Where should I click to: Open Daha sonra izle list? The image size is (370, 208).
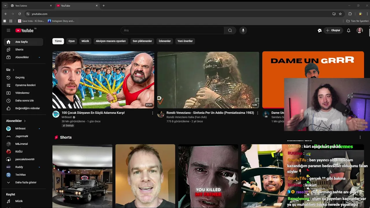click(x=23, y=101)
